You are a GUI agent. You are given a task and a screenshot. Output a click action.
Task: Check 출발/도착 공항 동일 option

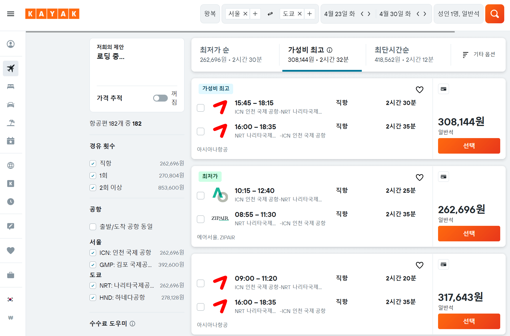click(x=93, y=227)
